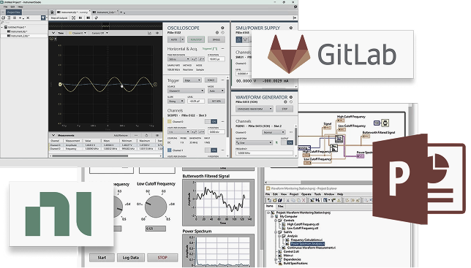Viewport: 471px width, 268px height.
Task: Click the red STOP button on front panel
Action: 162,258
